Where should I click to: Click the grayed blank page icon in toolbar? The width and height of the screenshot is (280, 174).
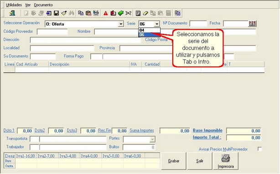click(x=26, y=13)
